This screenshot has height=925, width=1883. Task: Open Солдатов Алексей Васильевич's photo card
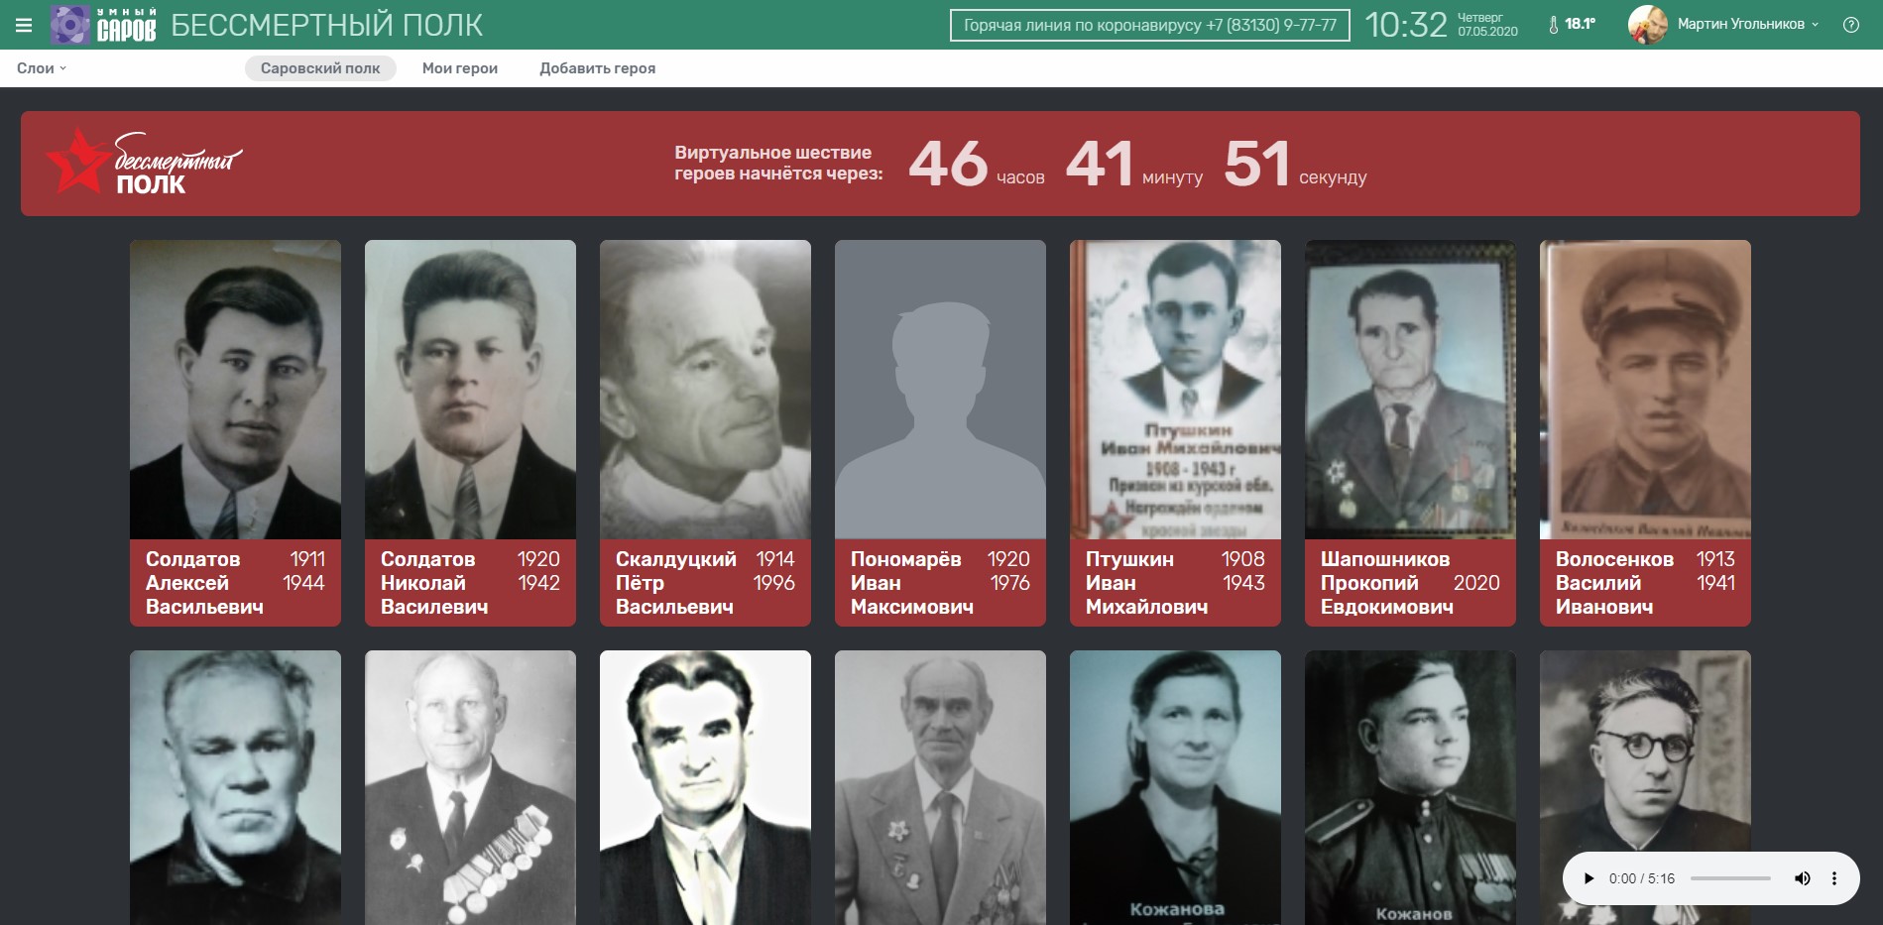tap(235, 390)
